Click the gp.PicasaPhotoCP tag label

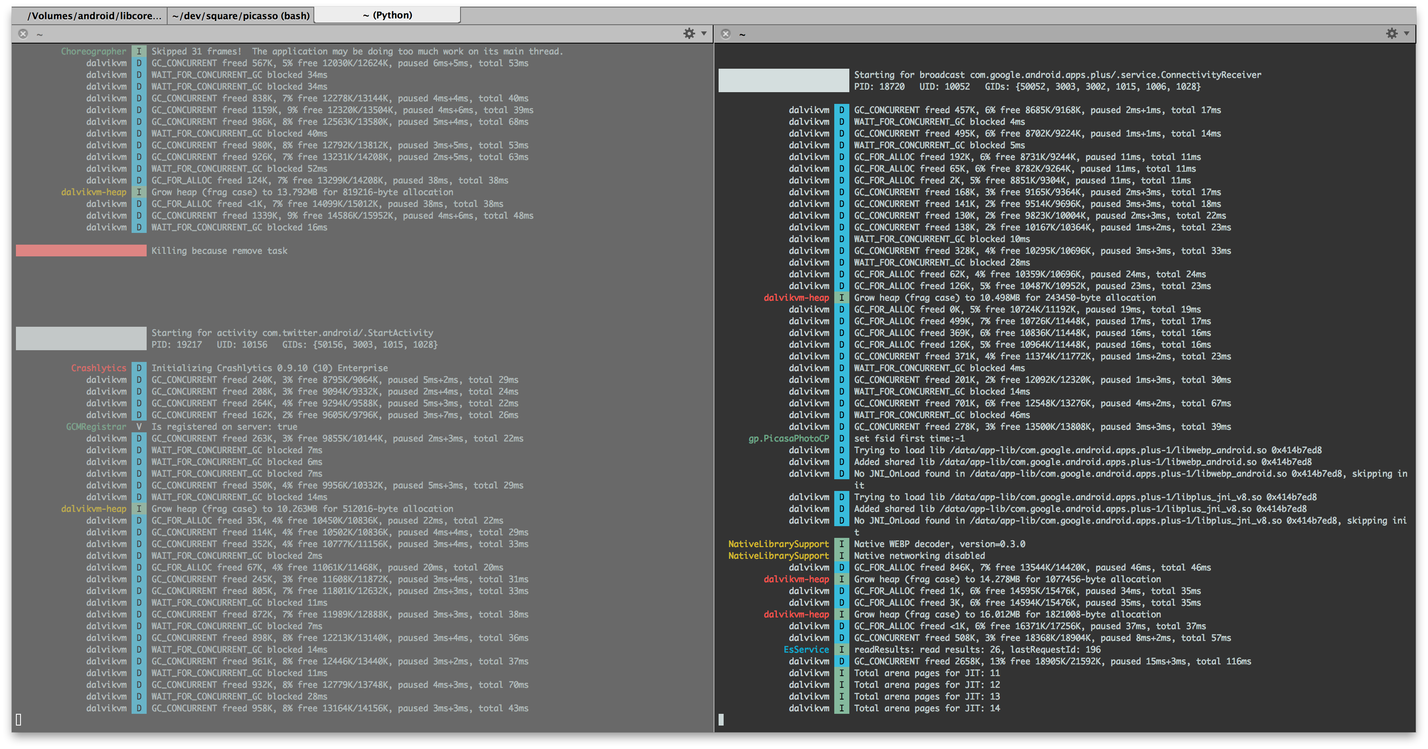click(x=789, y=439)
